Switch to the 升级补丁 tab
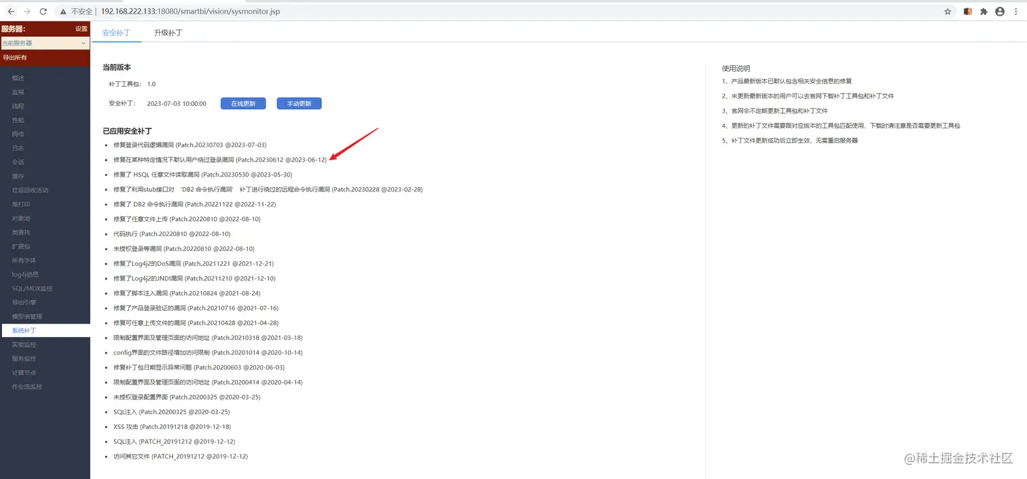The width and height of the screenshot is (1027, 479). click(168, 33)
